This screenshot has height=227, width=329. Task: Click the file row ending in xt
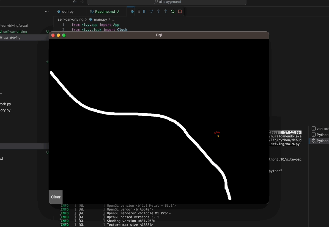(24, 159)
